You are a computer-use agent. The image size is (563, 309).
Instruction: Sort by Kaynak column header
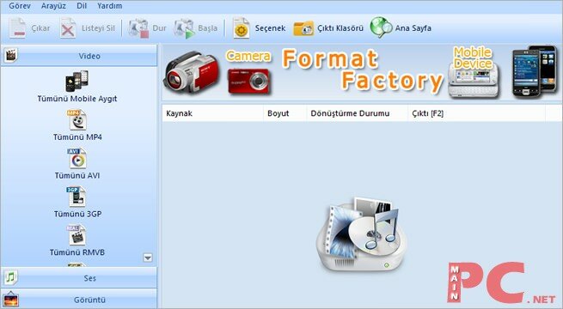click(213, 113)
